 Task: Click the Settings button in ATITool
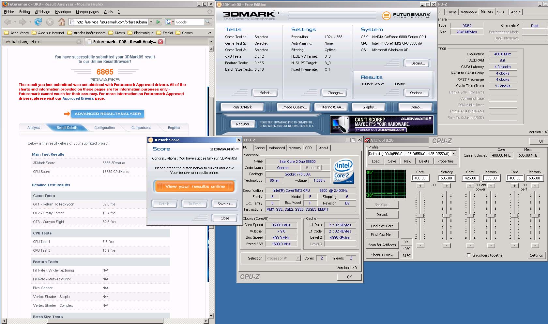(536, 255)
